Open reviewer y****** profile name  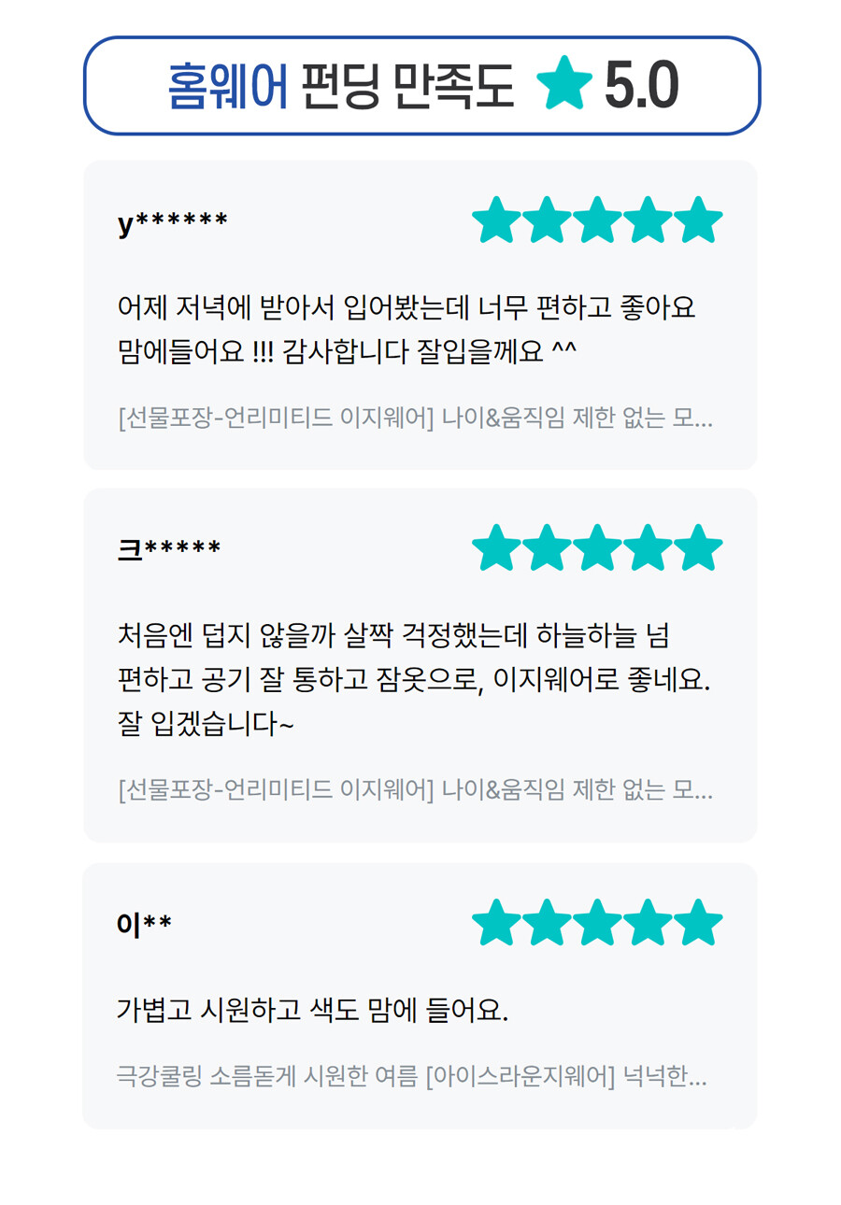(x=173, y=223)
